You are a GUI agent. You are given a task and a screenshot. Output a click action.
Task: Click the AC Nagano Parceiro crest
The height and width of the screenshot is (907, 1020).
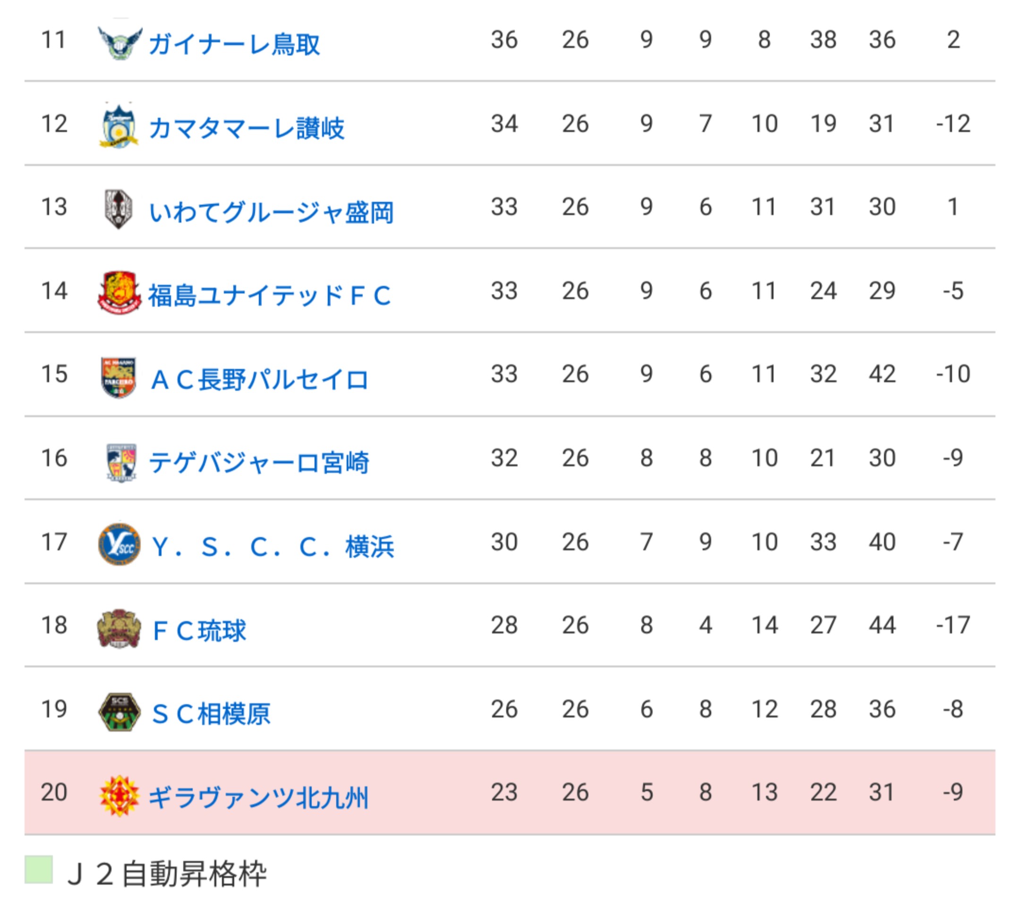coord(119,377)
